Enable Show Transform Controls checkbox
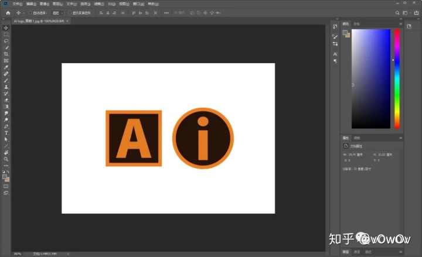Screen dimensions: 422x257 pyautogui.click(x=69, y=13)
